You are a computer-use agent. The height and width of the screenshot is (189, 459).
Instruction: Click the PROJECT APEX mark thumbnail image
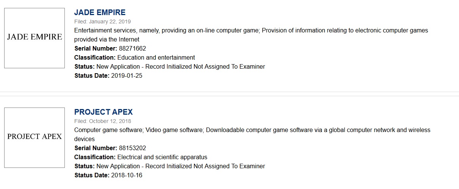(x=34, y=137)
